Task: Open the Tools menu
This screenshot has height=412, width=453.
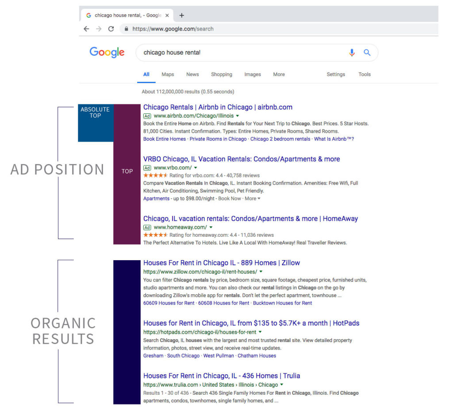Action: click(364, 74)
